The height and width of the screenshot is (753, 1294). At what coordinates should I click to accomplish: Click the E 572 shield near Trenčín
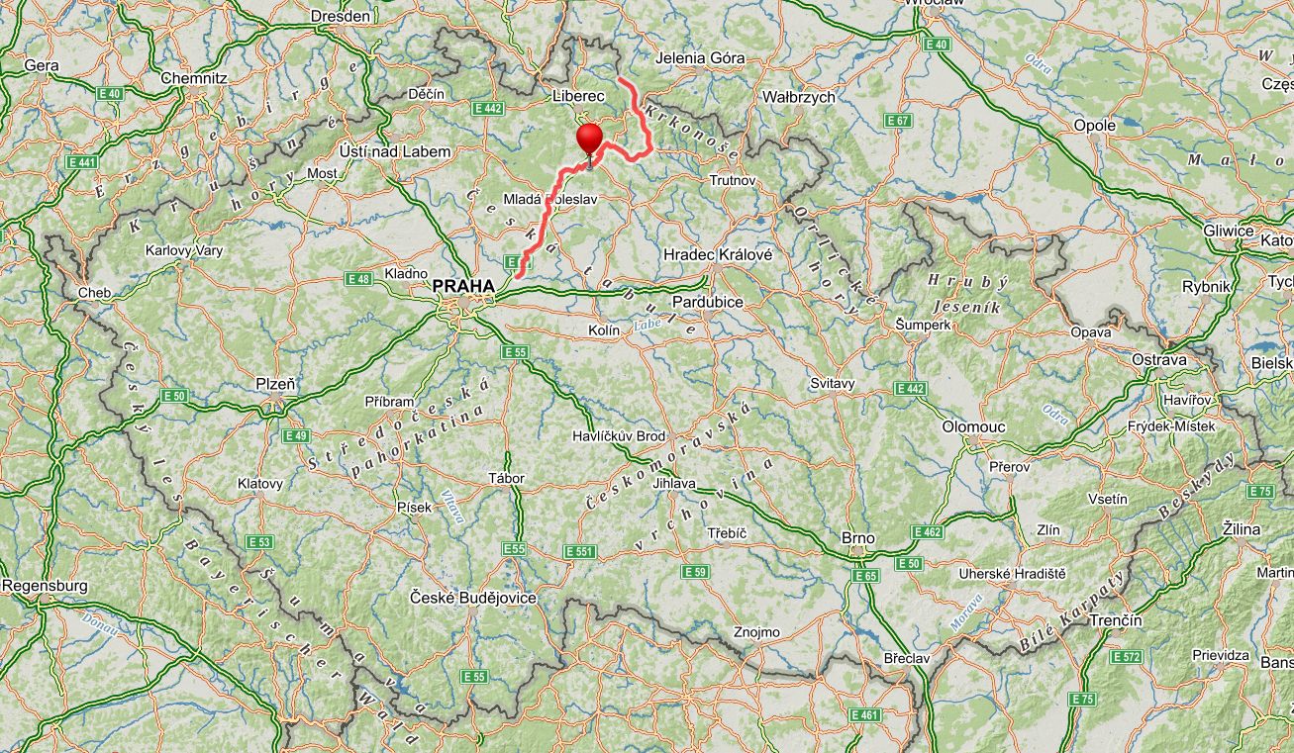tap(1126, 657)
